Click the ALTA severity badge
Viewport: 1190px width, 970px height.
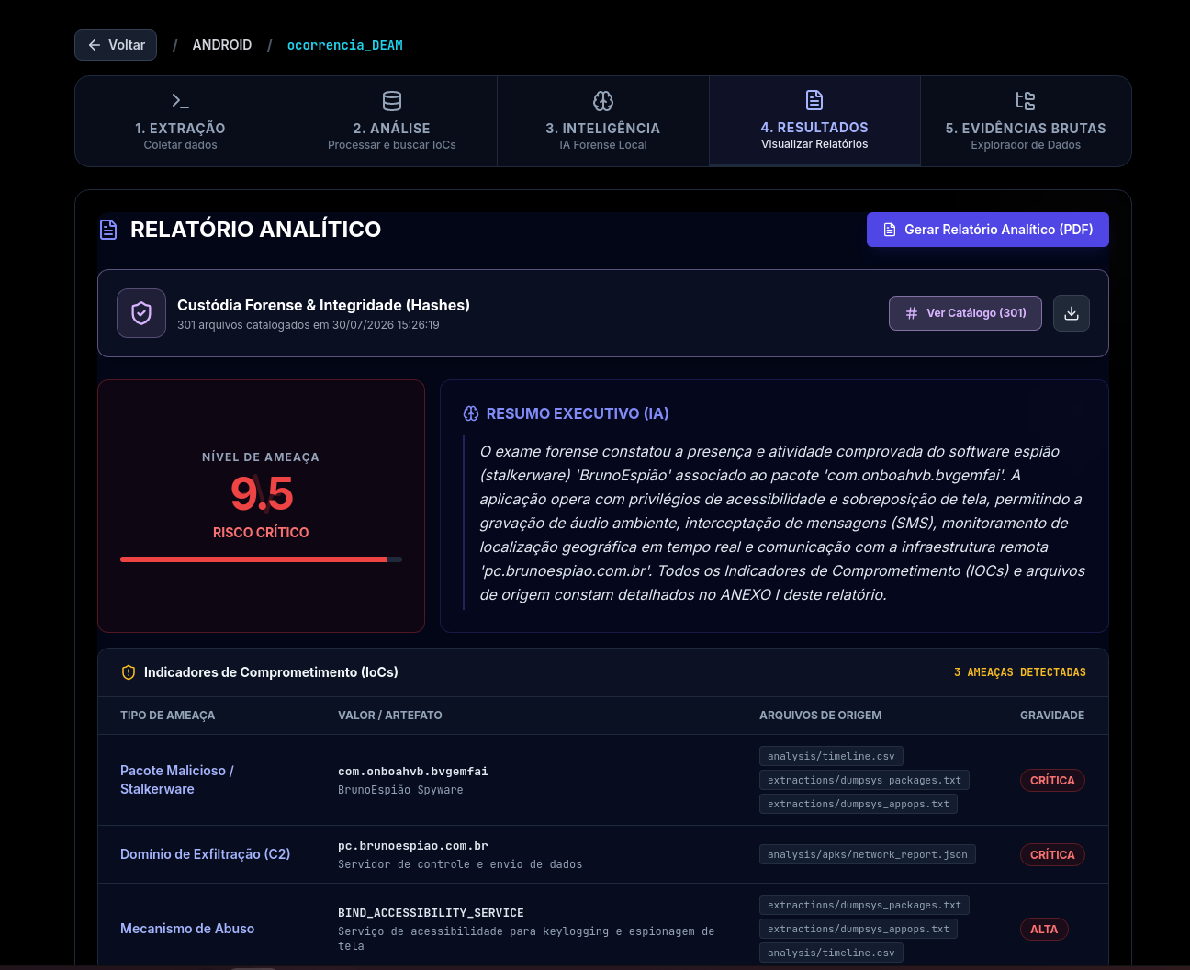[x=1044, y=929]
